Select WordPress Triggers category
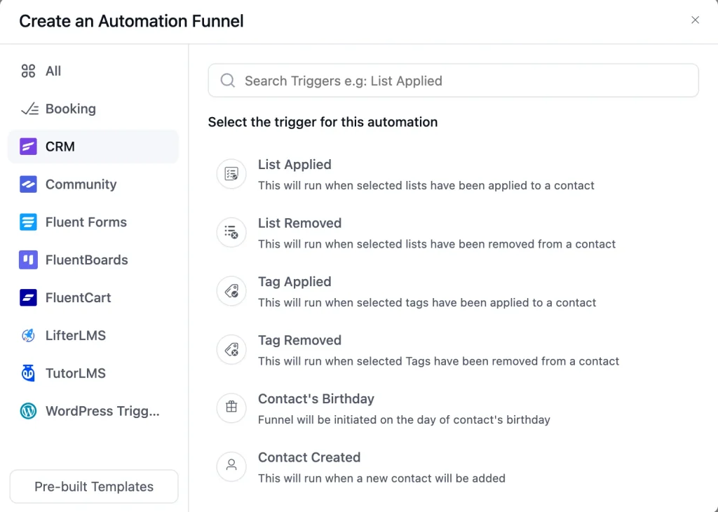The image size is (718, 512). click(x=93, y=411)
